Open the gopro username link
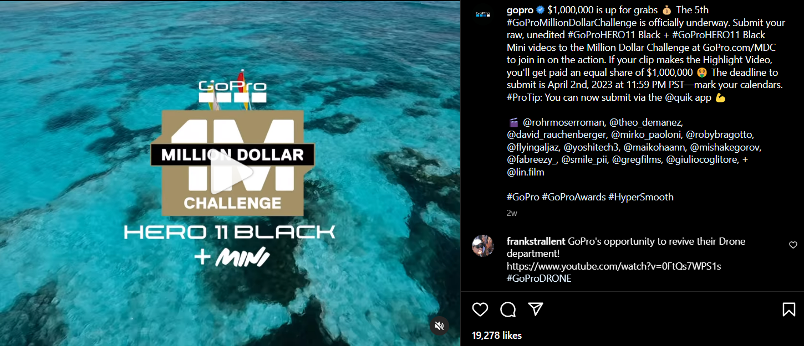The height and width of the screenshot is (346, 804). pyautogui.click(x=520, y=10)
